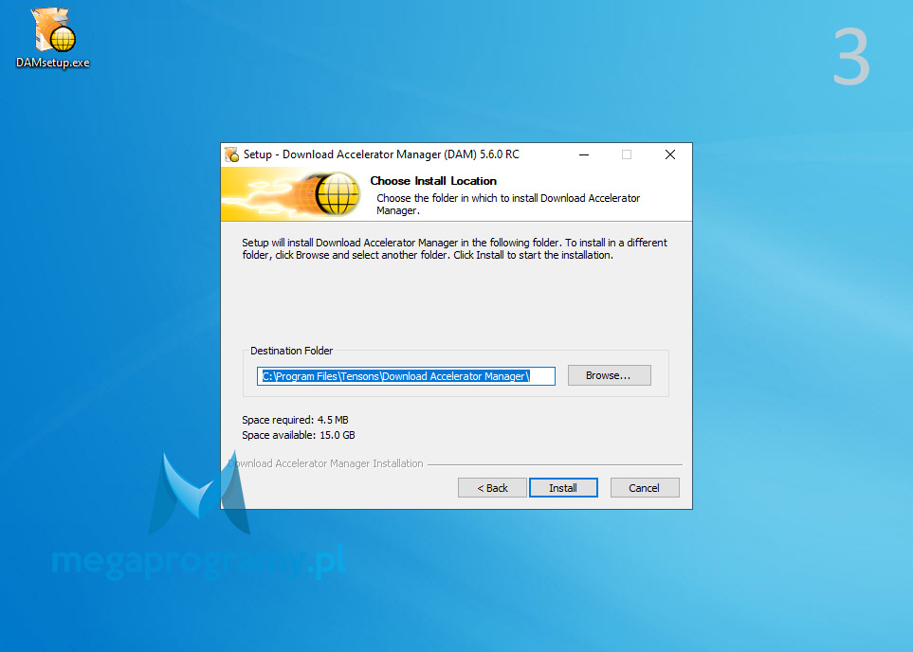Cancel the installation

(645, 488)
